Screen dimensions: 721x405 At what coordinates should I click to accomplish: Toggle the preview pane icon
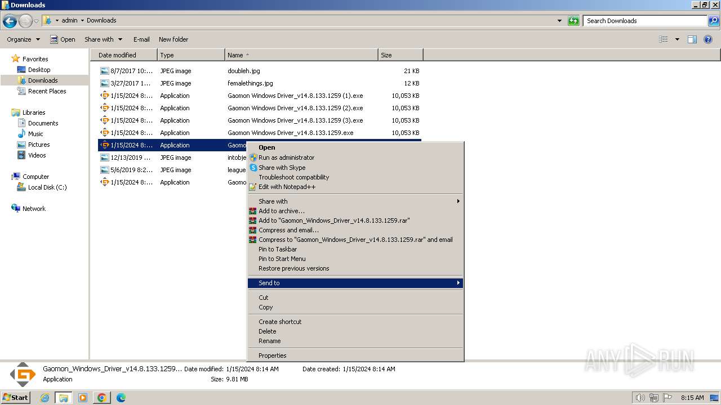692,39
